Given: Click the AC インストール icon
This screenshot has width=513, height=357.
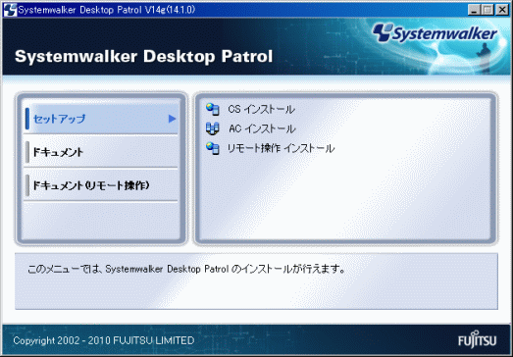Looking at the screenshot, I should (x=212, y=128).
